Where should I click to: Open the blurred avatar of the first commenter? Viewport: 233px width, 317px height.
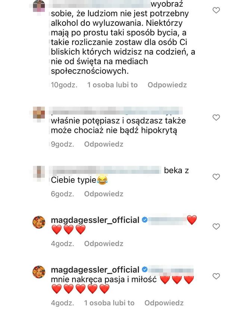(x=39, y=6)
